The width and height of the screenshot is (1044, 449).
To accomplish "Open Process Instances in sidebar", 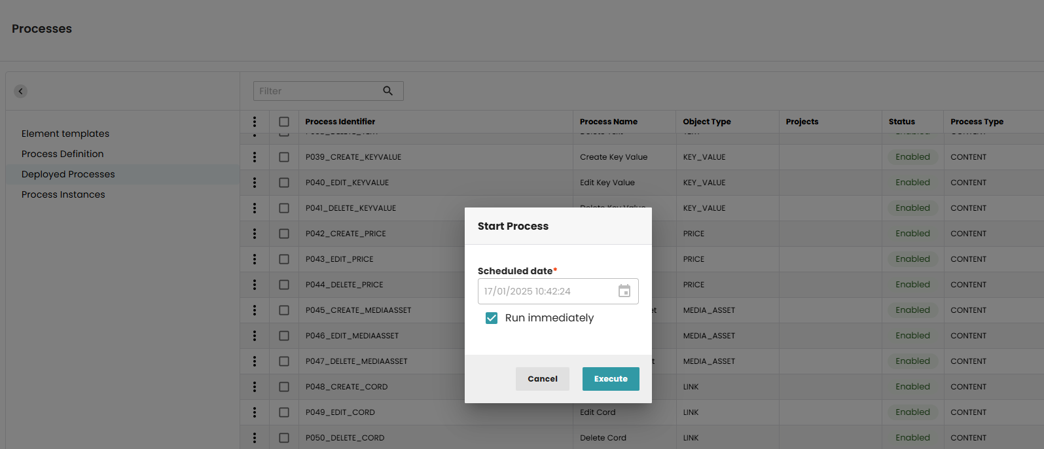I will click(63, 194).
